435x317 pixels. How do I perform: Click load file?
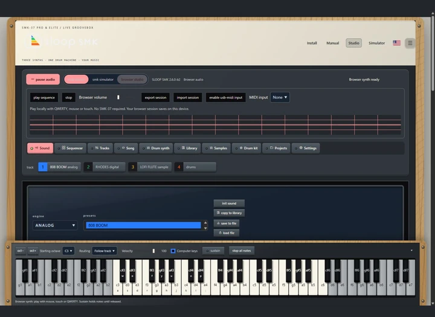click(x=227, y=233)
